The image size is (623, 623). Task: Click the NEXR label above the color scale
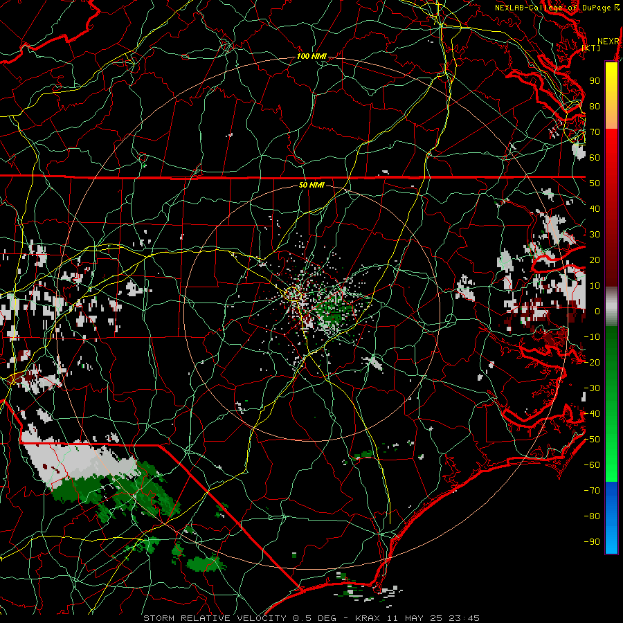608,42
